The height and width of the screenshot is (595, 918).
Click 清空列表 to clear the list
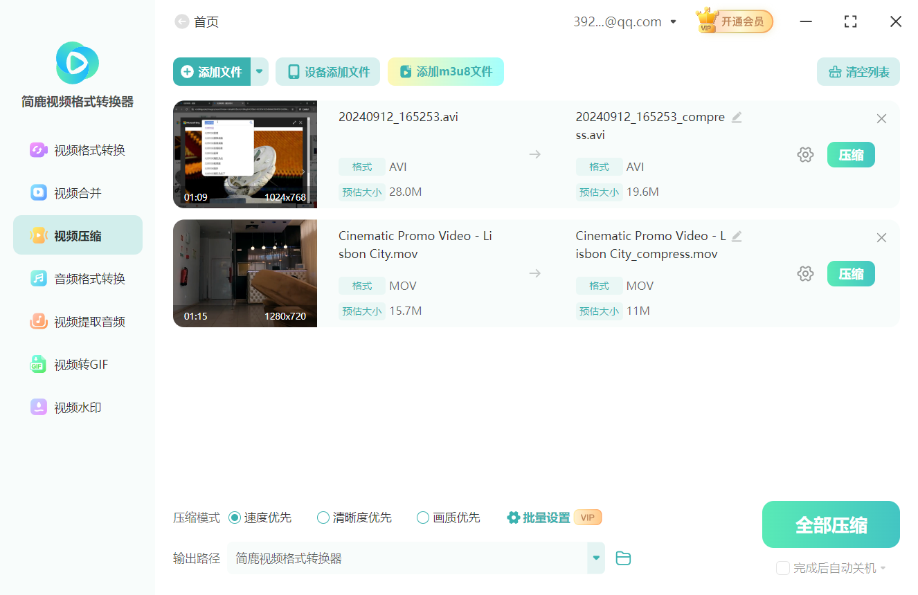(x=858, y=71)
